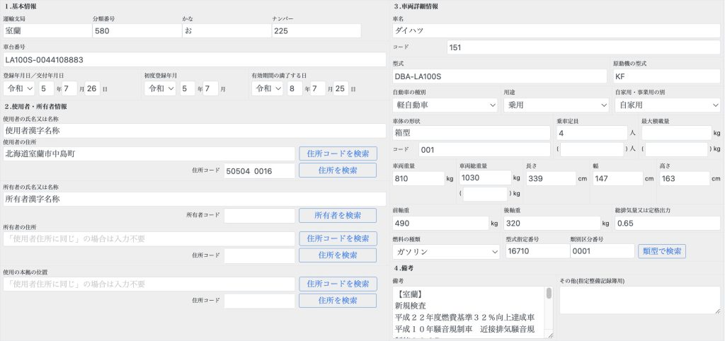Click the 分類番号 field showing 580

137,31
